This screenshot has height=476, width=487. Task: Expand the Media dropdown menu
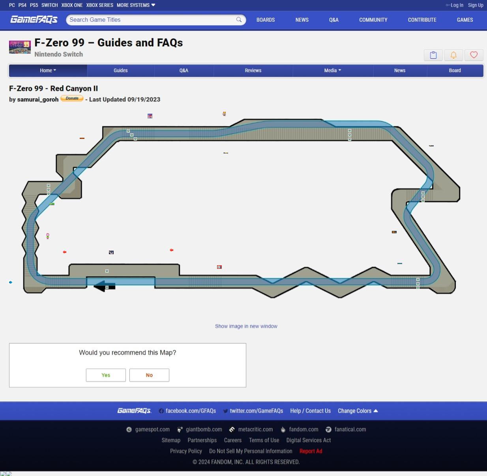click(x=332, y=70)
